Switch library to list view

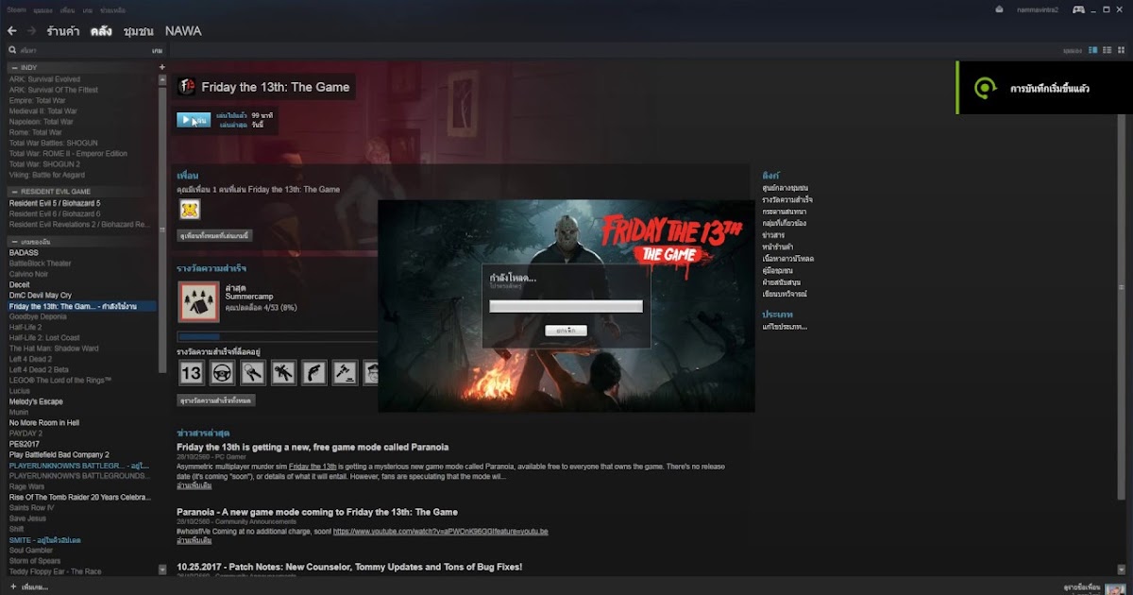pyautogui.click(x=1107, y=50)
